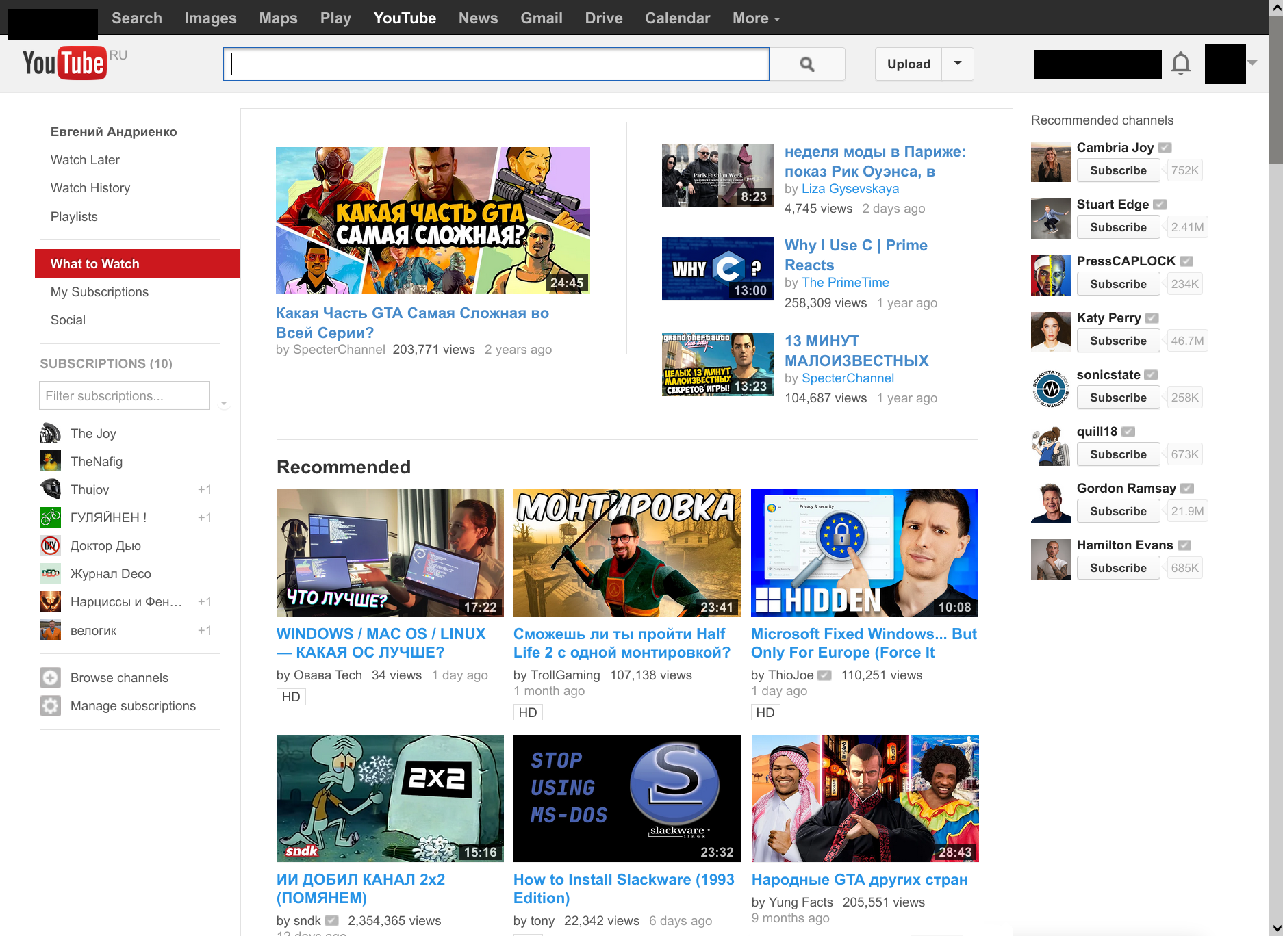
Task: Click the YouTube logo
Action: click(64, 64)
